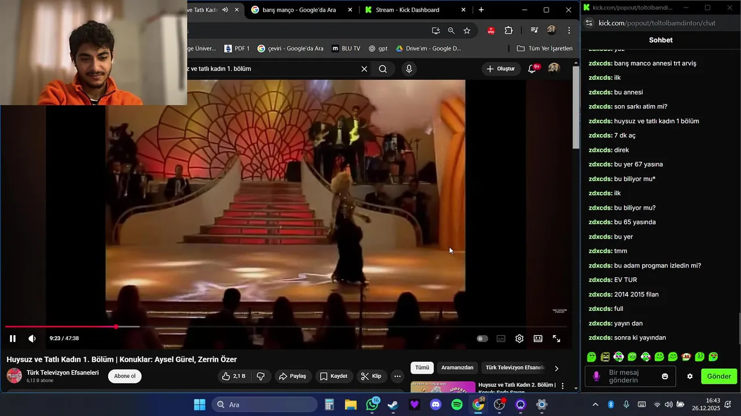Open Chrome media control icon
The image size is (741, 416).
point(534,31)
